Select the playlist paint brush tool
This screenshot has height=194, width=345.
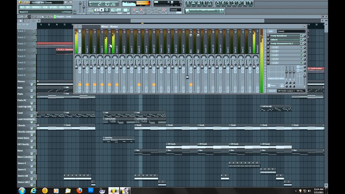(29, 17)
